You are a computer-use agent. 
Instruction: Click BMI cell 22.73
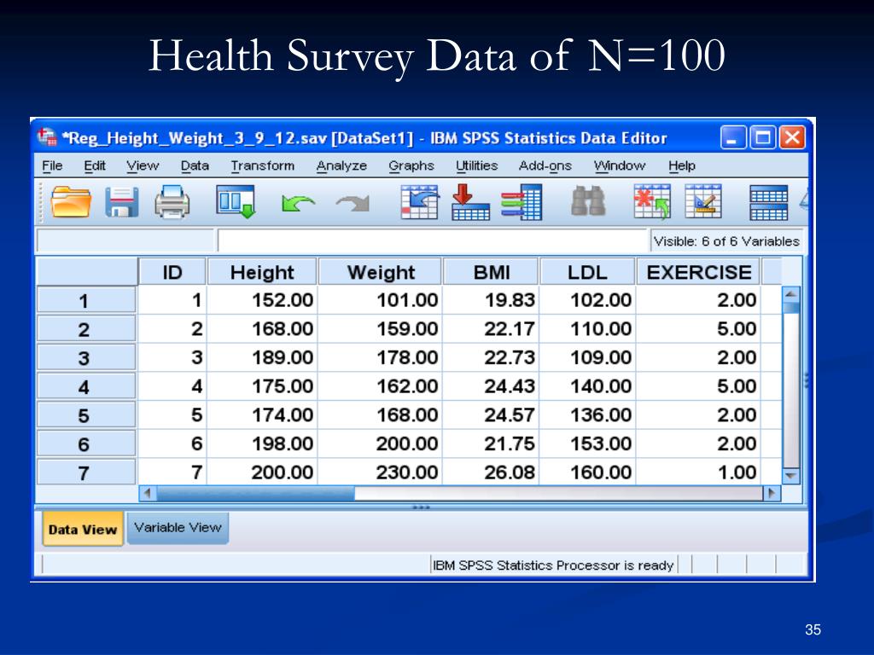491,357
